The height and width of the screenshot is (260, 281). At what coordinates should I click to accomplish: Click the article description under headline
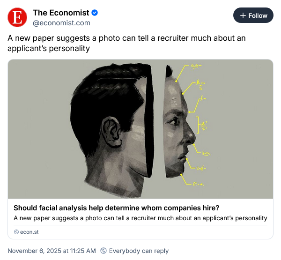click(140, 218)
